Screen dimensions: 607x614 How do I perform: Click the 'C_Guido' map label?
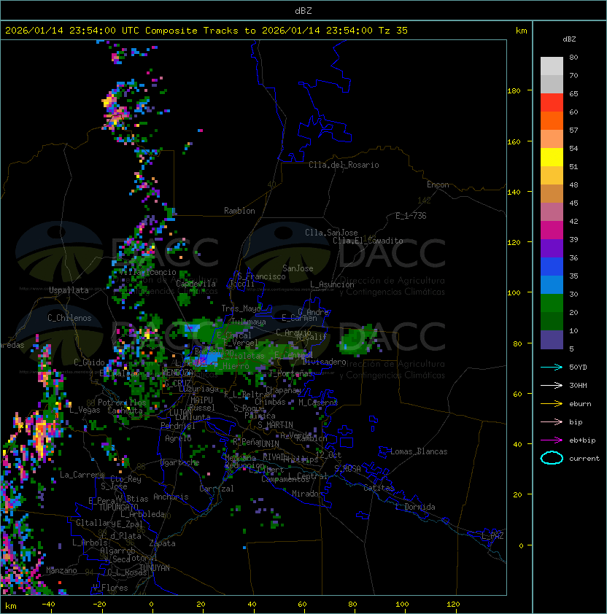pyautogui.click(x=89, y=362)
